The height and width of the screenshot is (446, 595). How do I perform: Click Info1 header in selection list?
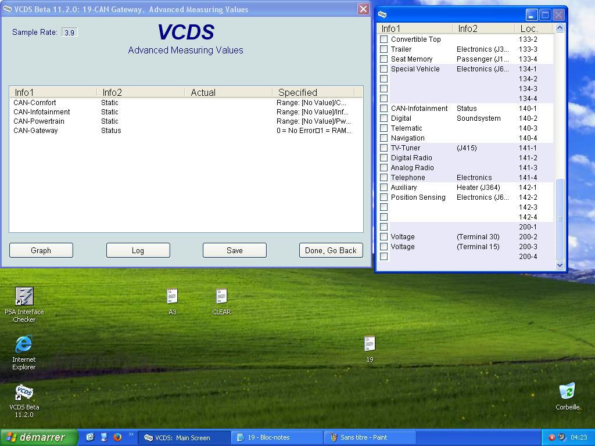(x=415, y=28)
